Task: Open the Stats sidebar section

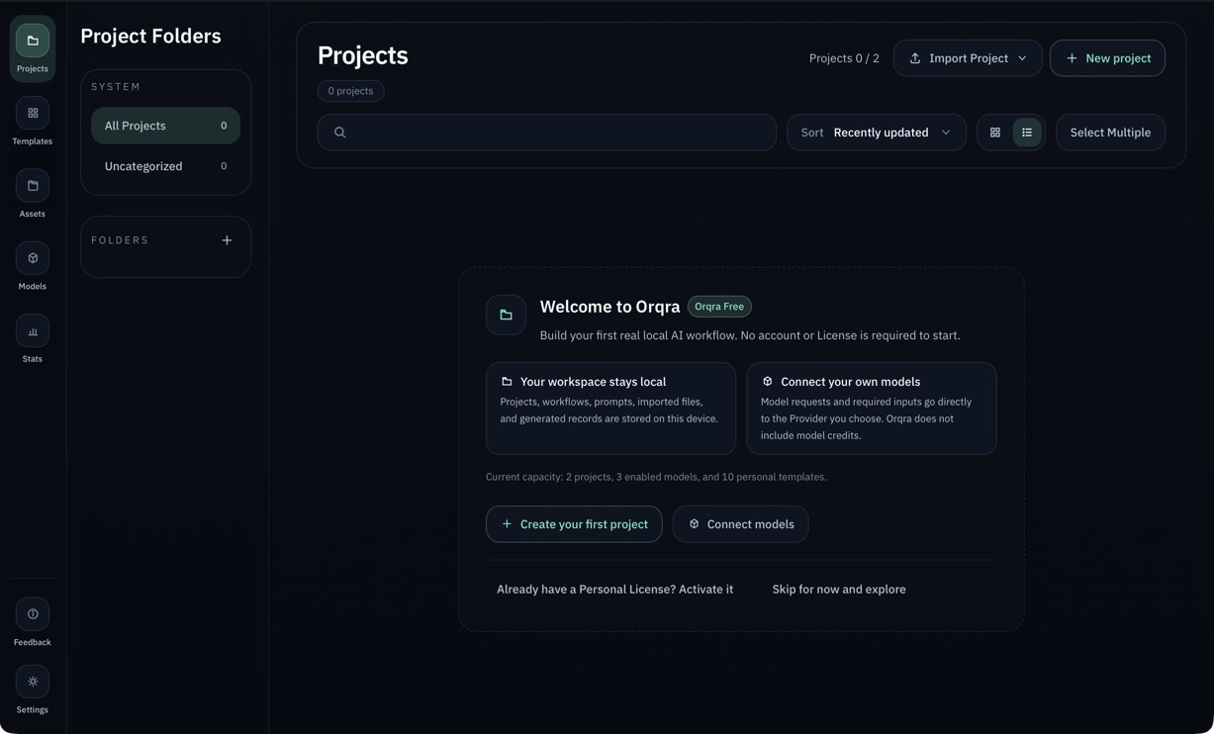Action: [33, 339]
